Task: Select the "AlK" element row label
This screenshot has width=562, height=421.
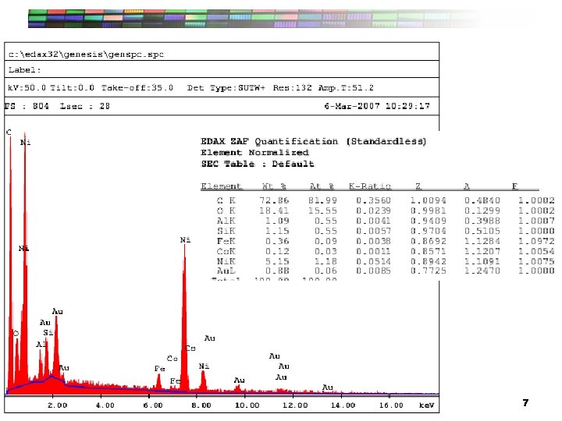Action: point(226,221)
